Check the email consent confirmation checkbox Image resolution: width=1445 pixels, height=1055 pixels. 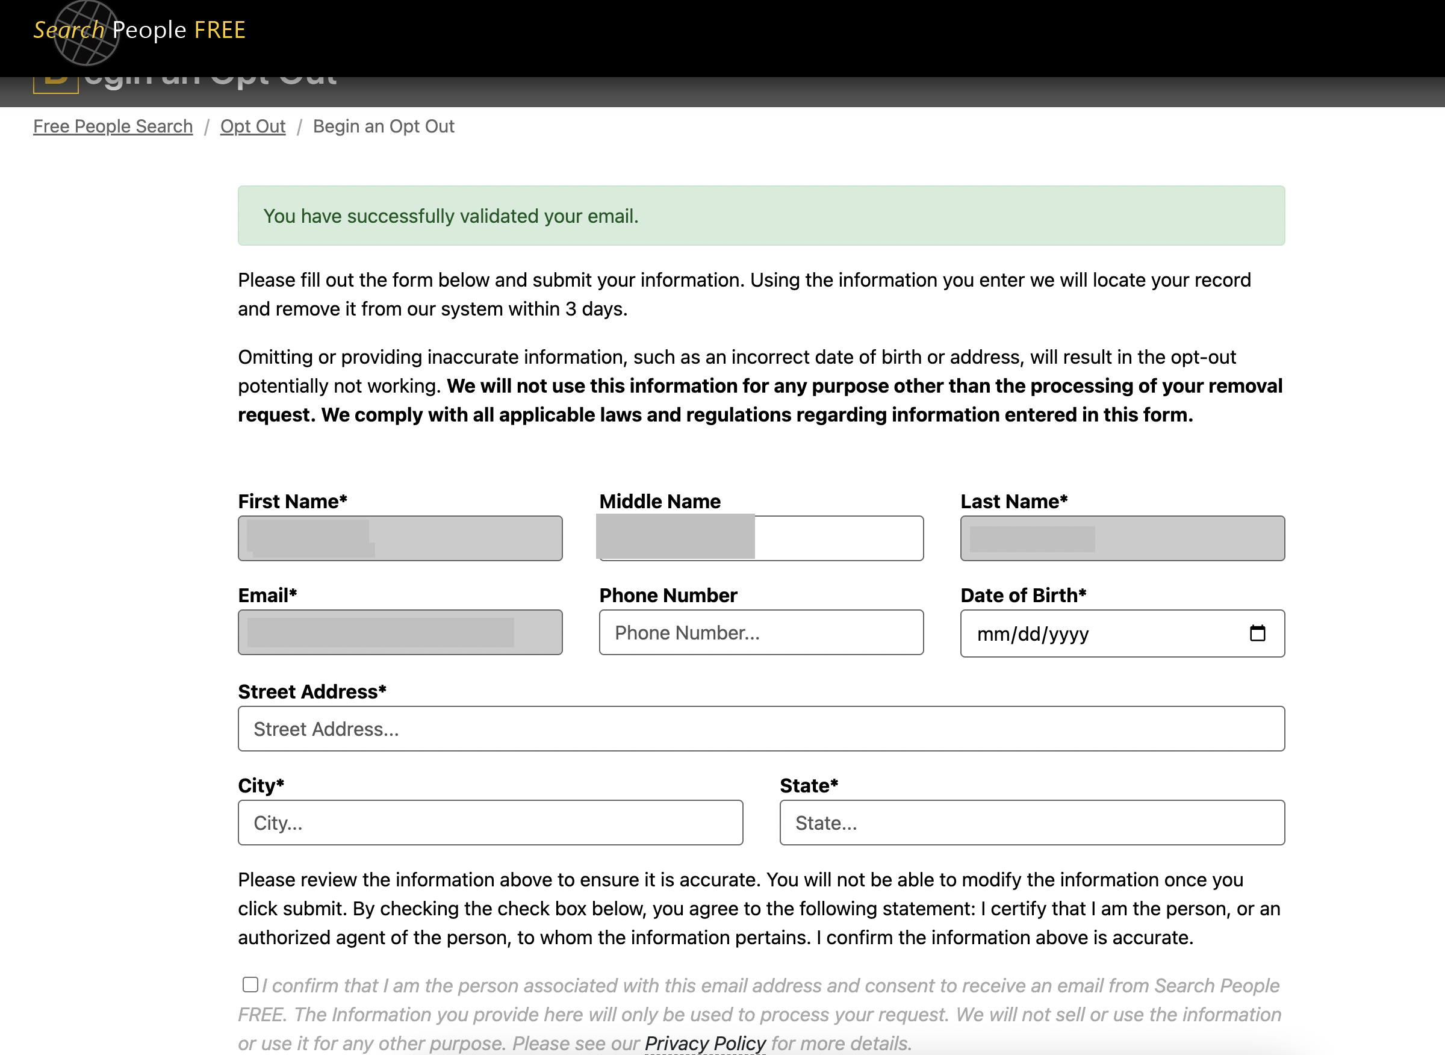[x=250, y=984]
